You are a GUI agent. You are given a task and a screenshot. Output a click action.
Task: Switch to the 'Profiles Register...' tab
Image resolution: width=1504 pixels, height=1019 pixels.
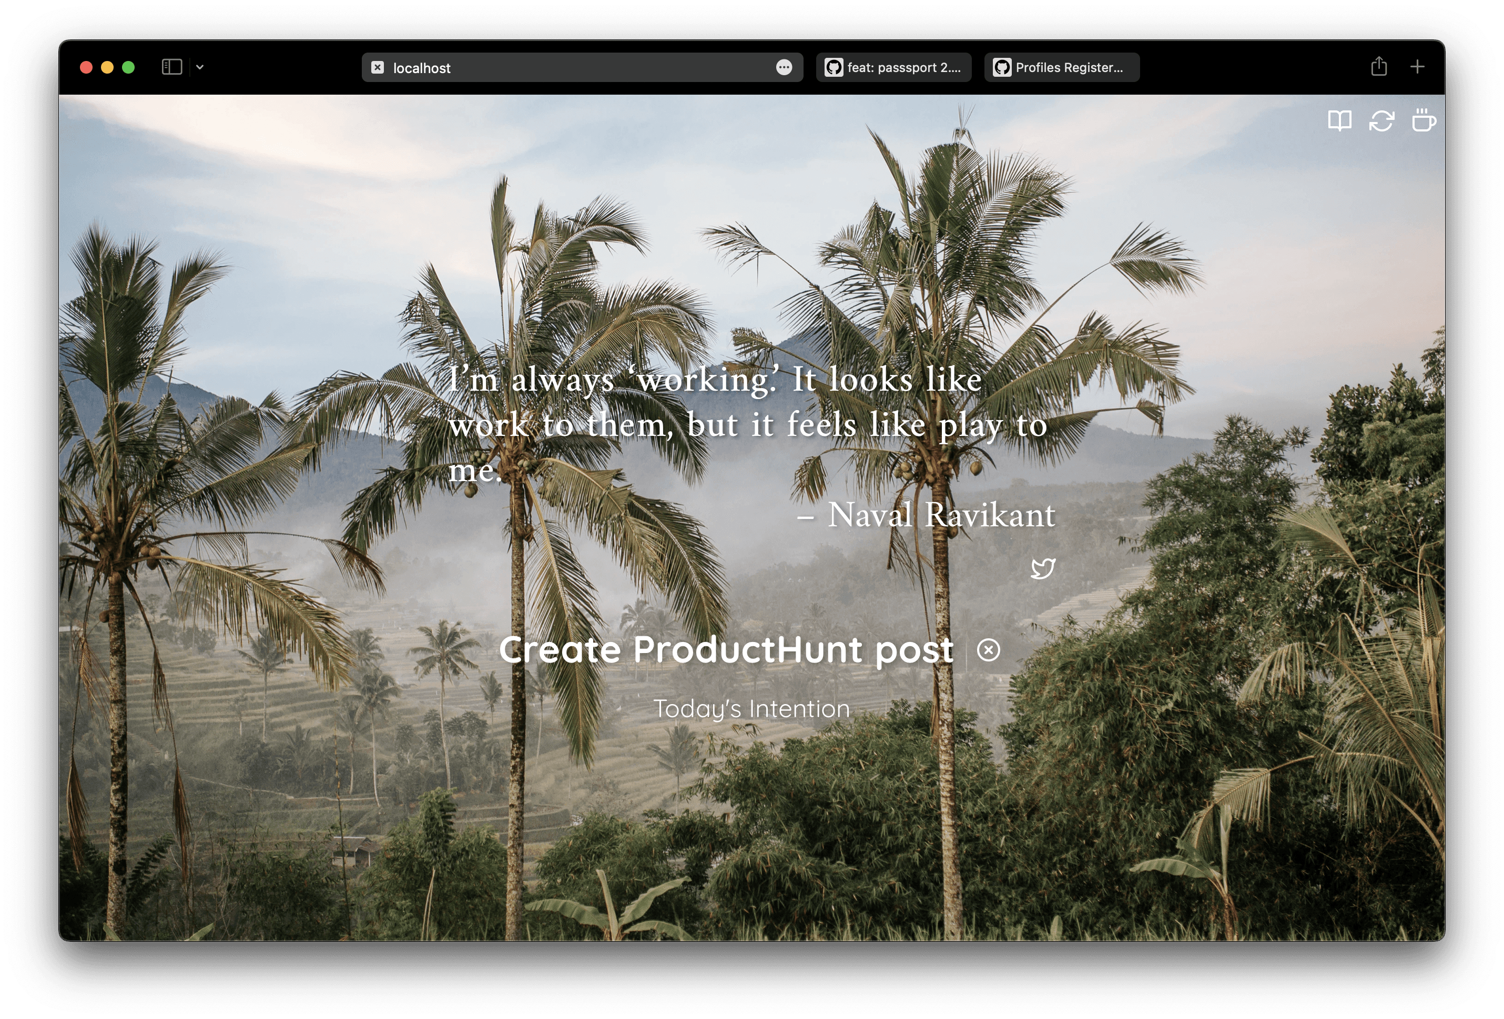point(1061,67)
